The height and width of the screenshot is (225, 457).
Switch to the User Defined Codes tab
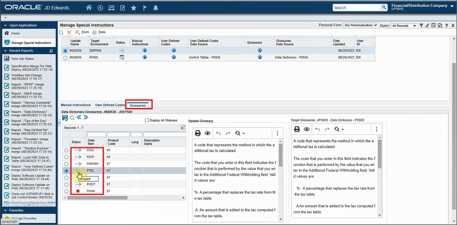click(110, 105)
